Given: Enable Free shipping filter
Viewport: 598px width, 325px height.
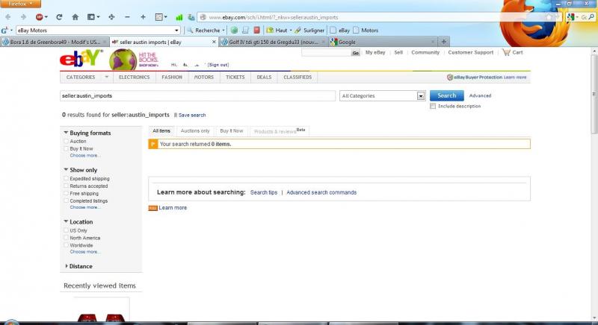Looking at the screenshot, I should tap(66, 193).
